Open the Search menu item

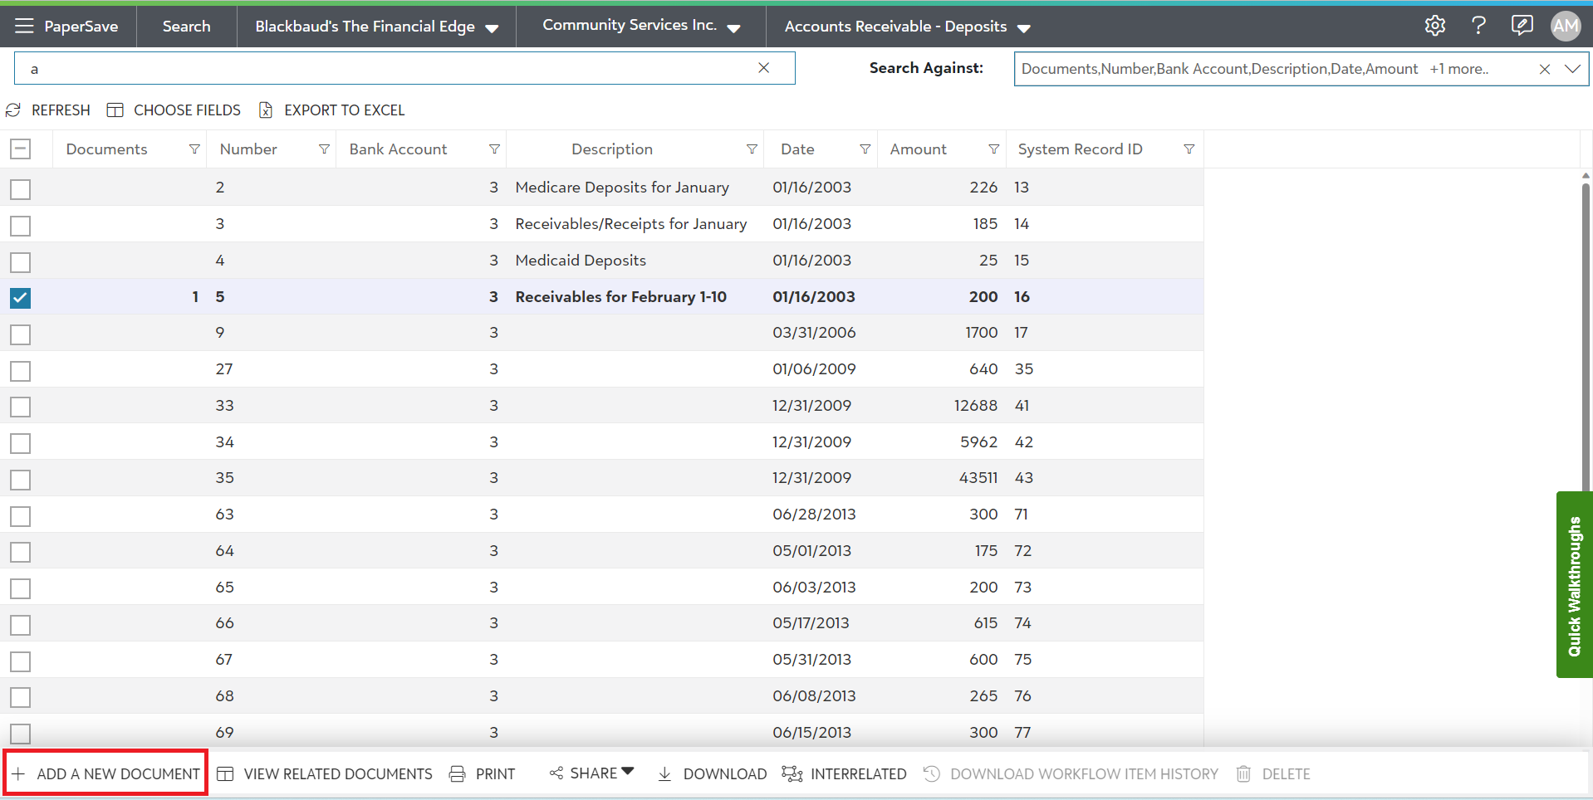click(x=186, y=27)
